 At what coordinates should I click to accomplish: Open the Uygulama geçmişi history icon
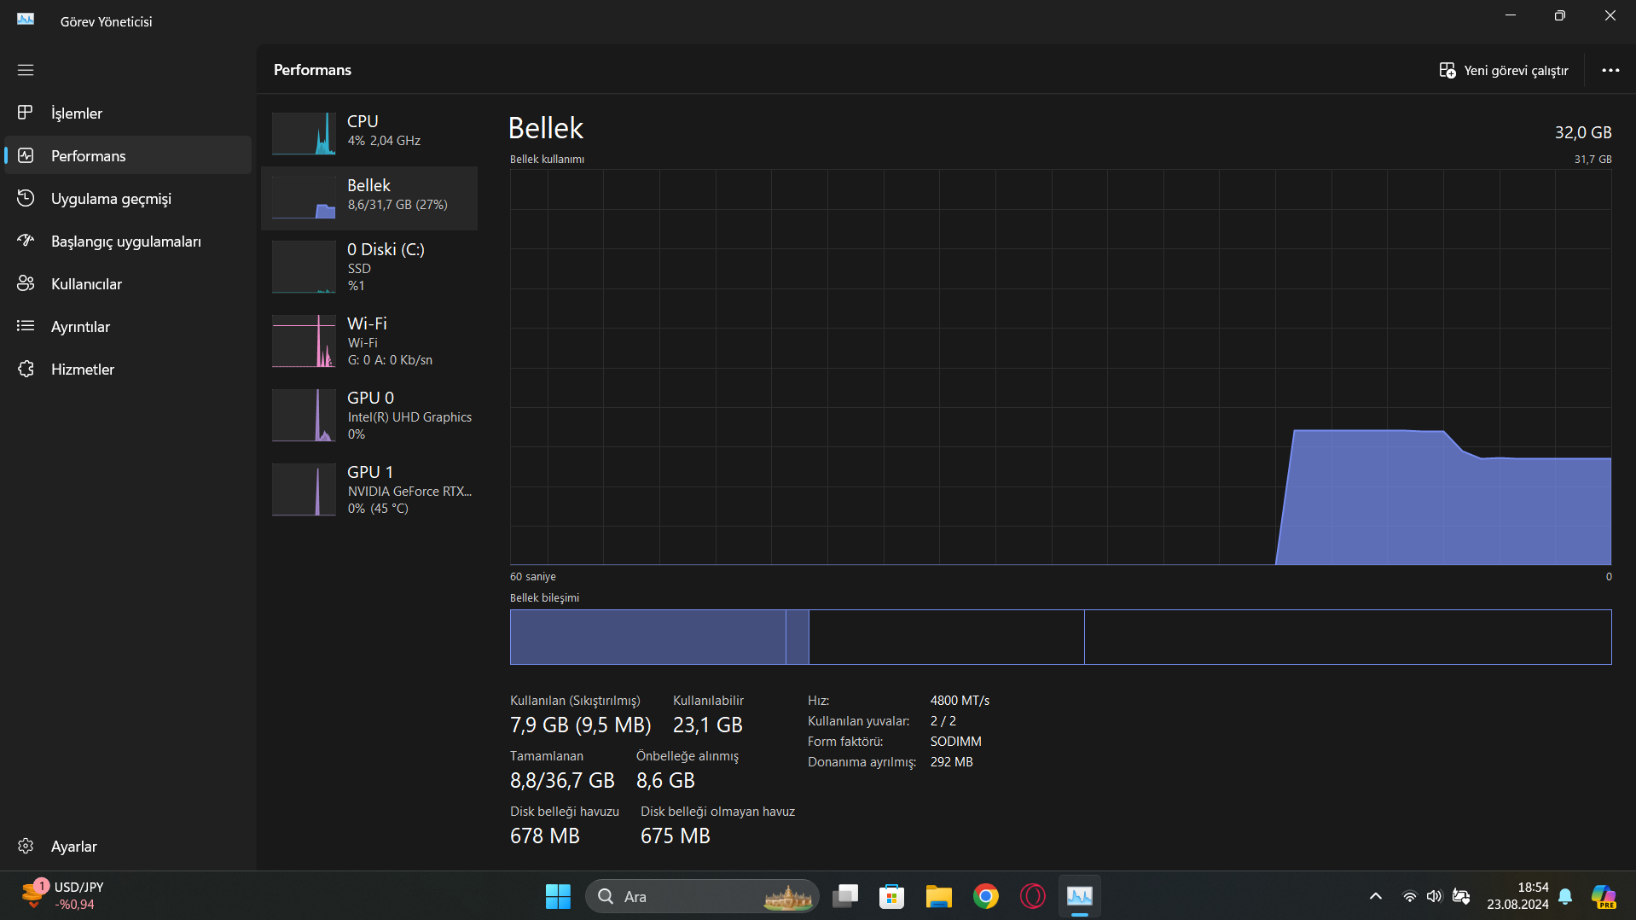(26, 198)
